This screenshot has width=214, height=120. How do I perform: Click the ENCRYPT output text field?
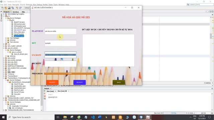click(61, 55)
